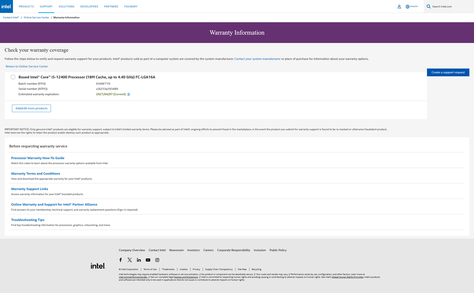Click the search magnifier icon
The width and height of the screenshot is (474, 293).
pos(428,6)
